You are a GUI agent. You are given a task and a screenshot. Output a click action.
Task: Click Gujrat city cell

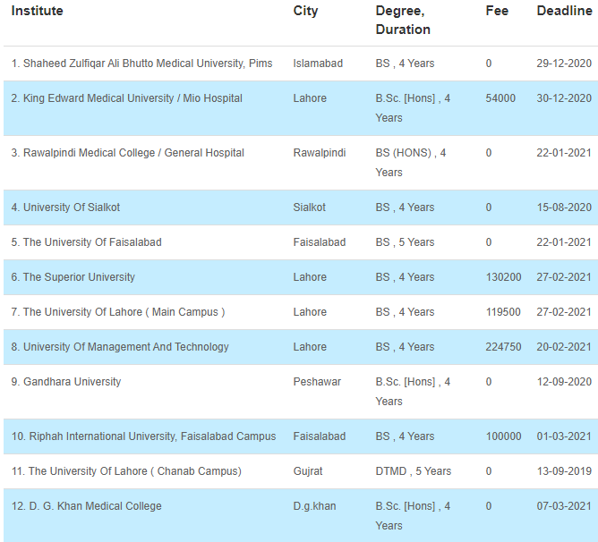point(308,471)
